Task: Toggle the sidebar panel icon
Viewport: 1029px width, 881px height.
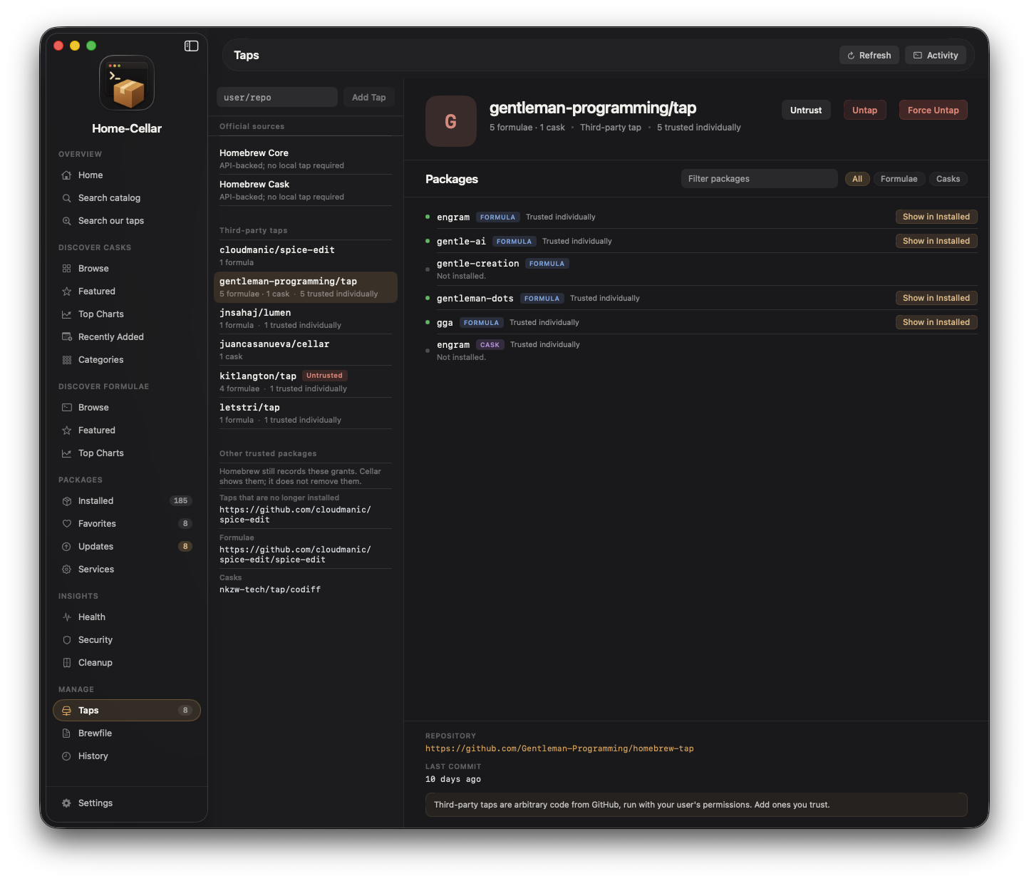Action: click(191, 46)
